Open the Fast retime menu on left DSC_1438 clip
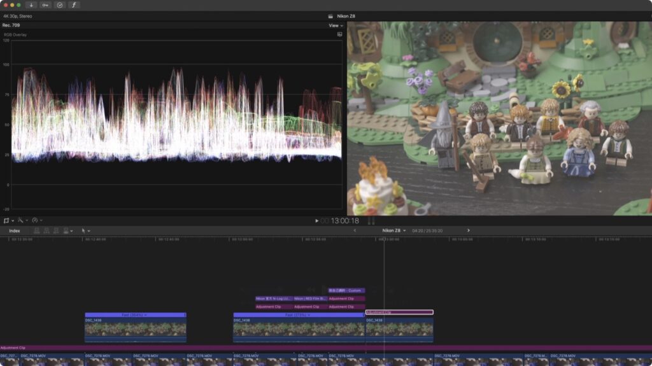652x366 pixels. click(136, 315)
